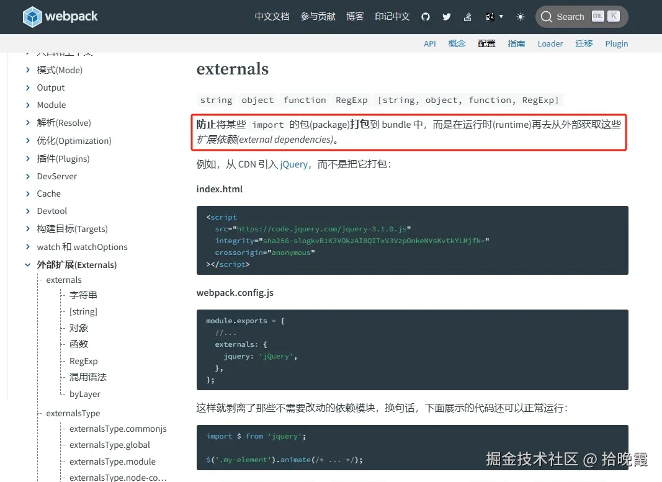662x482 pixels.
Task: Visit Stack Overflow via the header icon
Action: coord(467,17)
